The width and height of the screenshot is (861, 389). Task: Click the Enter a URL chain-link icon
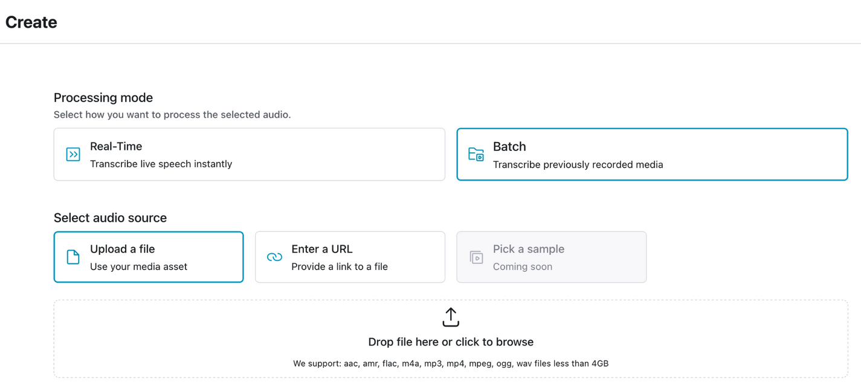[x=274, y=257]
